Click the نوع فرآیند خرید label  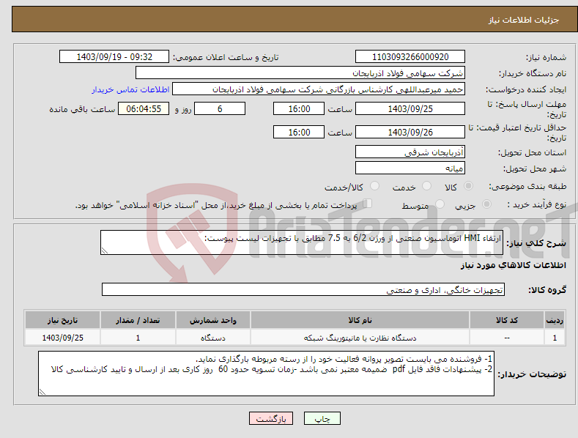tap(537, 204)
